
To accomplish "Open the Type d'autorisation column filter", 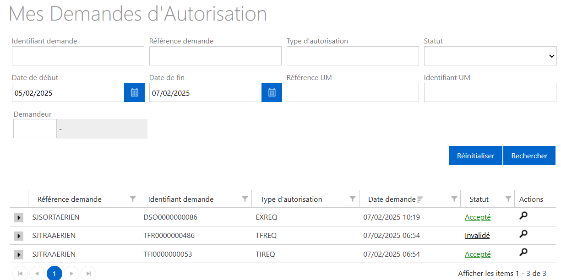I will (x=353, y=199).
